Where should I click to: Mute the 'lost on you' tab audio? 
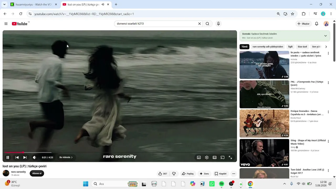(x=103, y=4)
